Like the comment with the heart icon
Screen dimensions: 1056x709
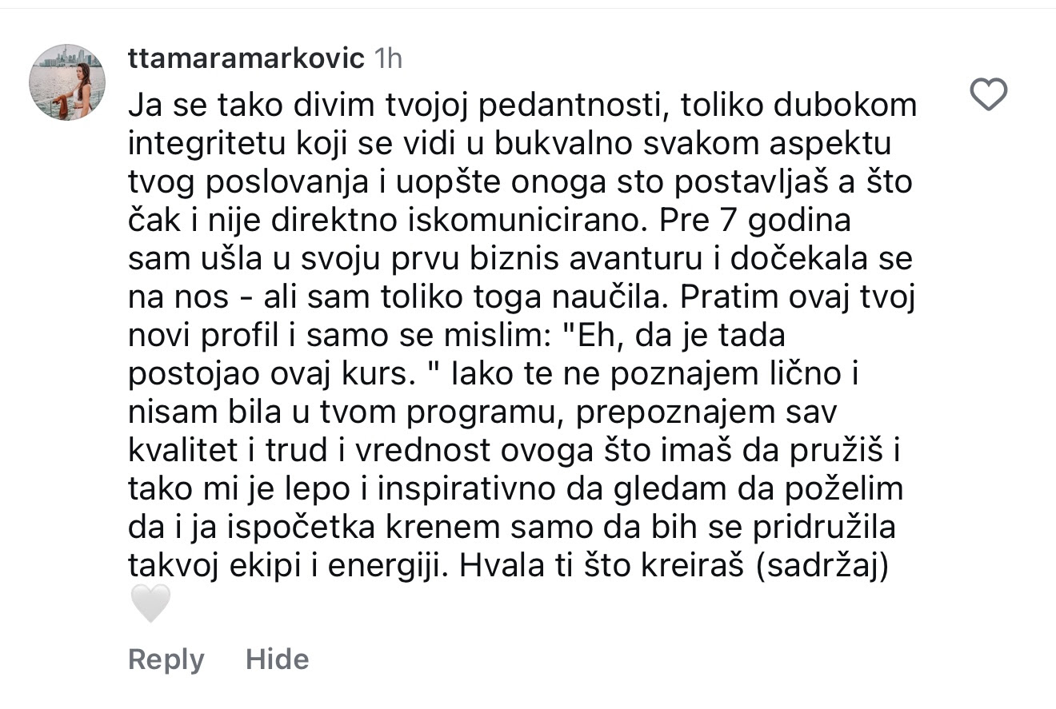point(988,96)
